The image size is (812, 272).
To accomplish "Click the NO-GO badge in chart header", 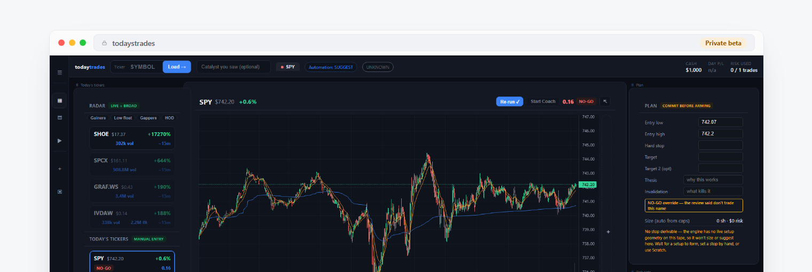I will tap(586, 101).
